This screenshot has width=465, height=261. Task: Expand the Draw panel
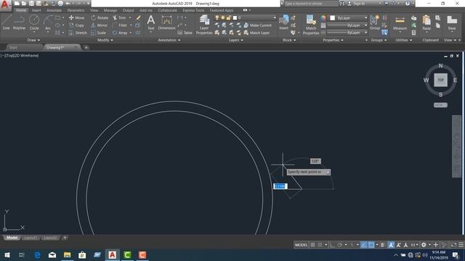coord(33,40)
